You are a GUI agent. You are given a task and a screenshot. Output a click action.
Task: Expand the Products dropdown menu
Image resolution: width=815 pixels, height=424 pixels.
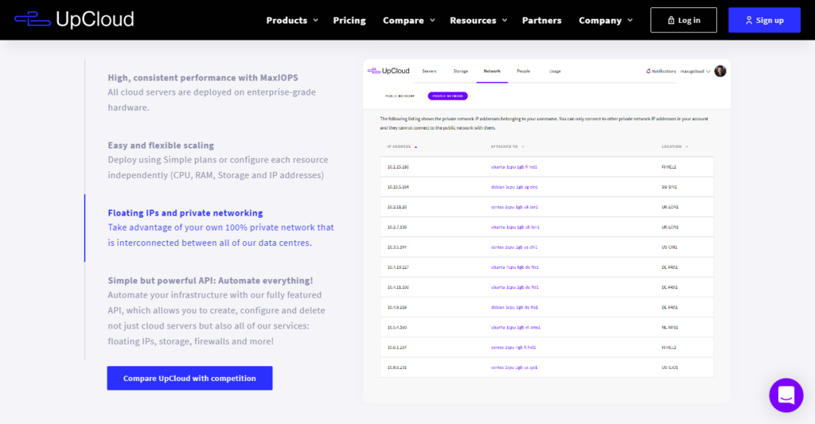[291, 20]
